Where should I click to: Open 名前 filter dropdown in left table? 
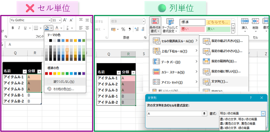[25, 72]
